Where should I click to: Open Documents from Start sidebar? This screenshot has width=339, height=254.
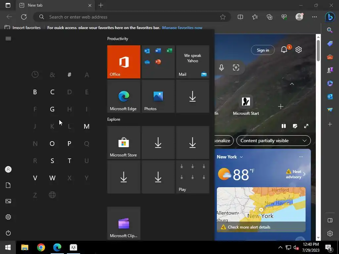coord(8,185)
